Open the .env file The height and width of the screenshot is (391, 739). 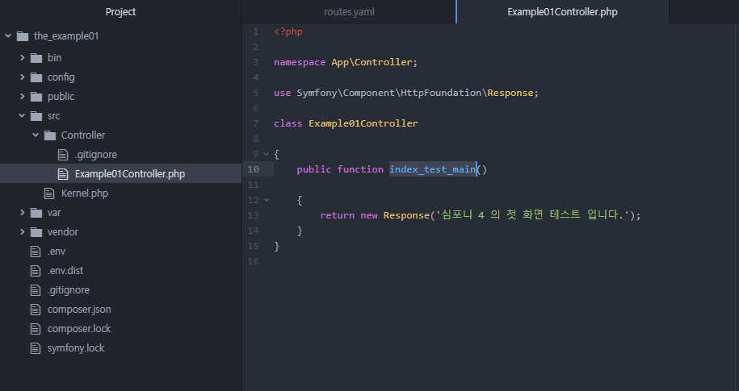tap(57, 252)
